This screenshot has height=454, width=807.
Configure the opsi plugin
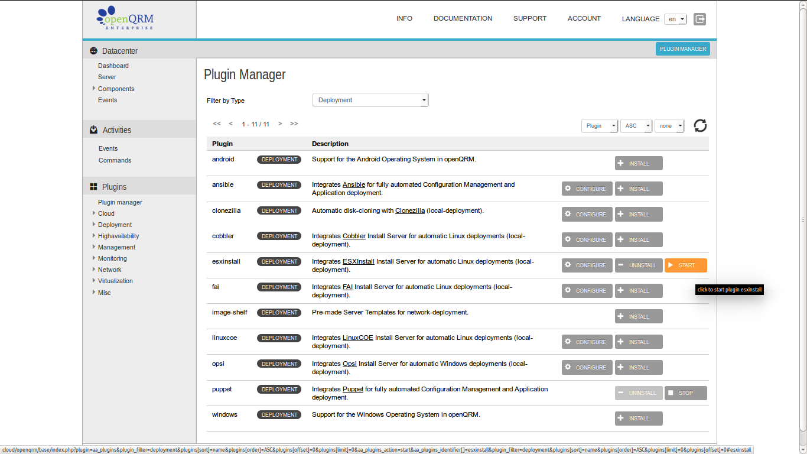587,367
